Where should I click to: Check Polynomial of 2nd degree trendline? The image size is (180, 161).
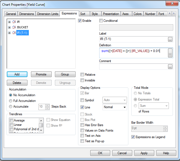pos(11,129)
